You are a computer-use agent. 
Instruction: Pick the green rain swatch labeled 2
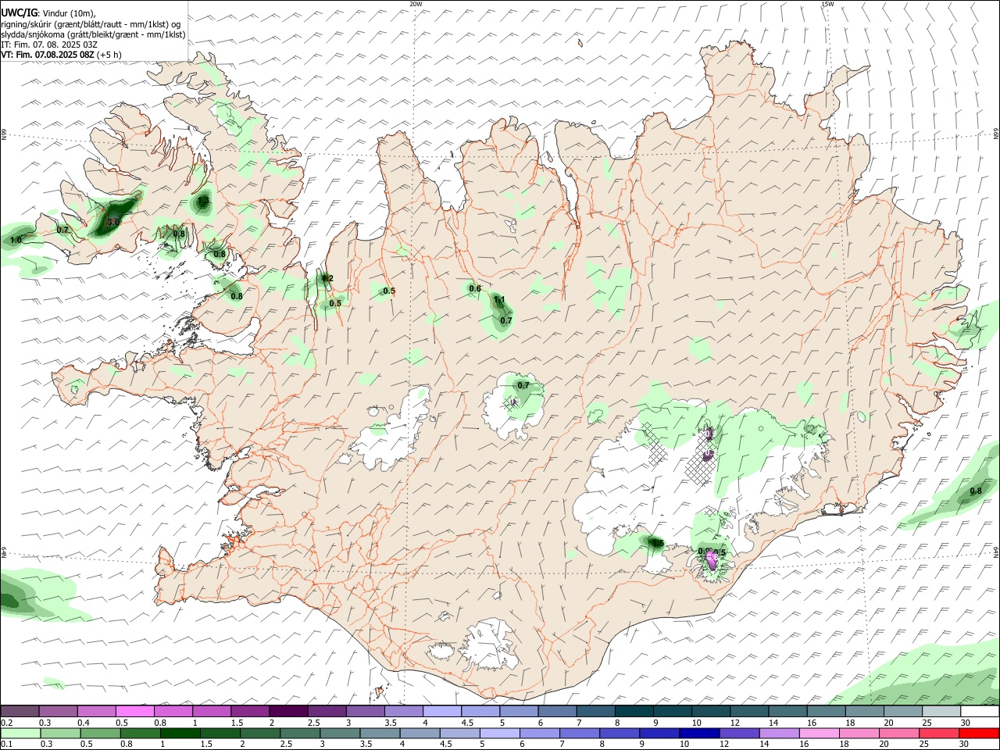(x=259, y=734)
